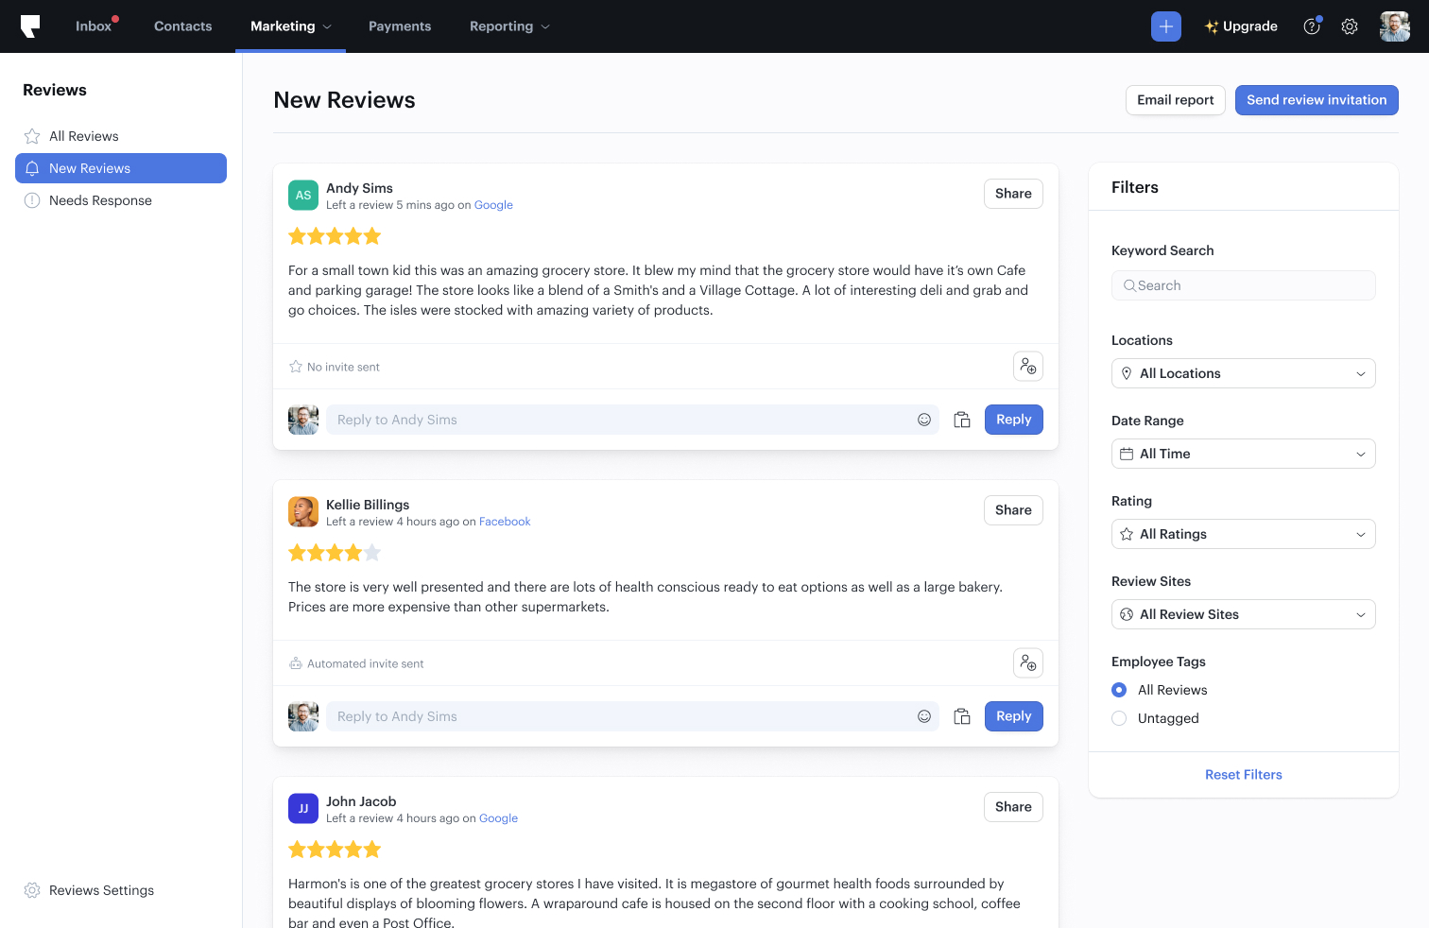
Task: Click the Keyword Search input field
Action: (x=1243, y=285)
